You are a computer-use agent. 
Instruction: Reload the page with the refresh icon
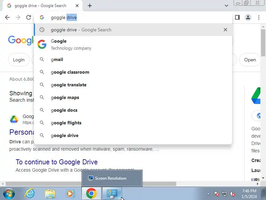pos(29,17)
